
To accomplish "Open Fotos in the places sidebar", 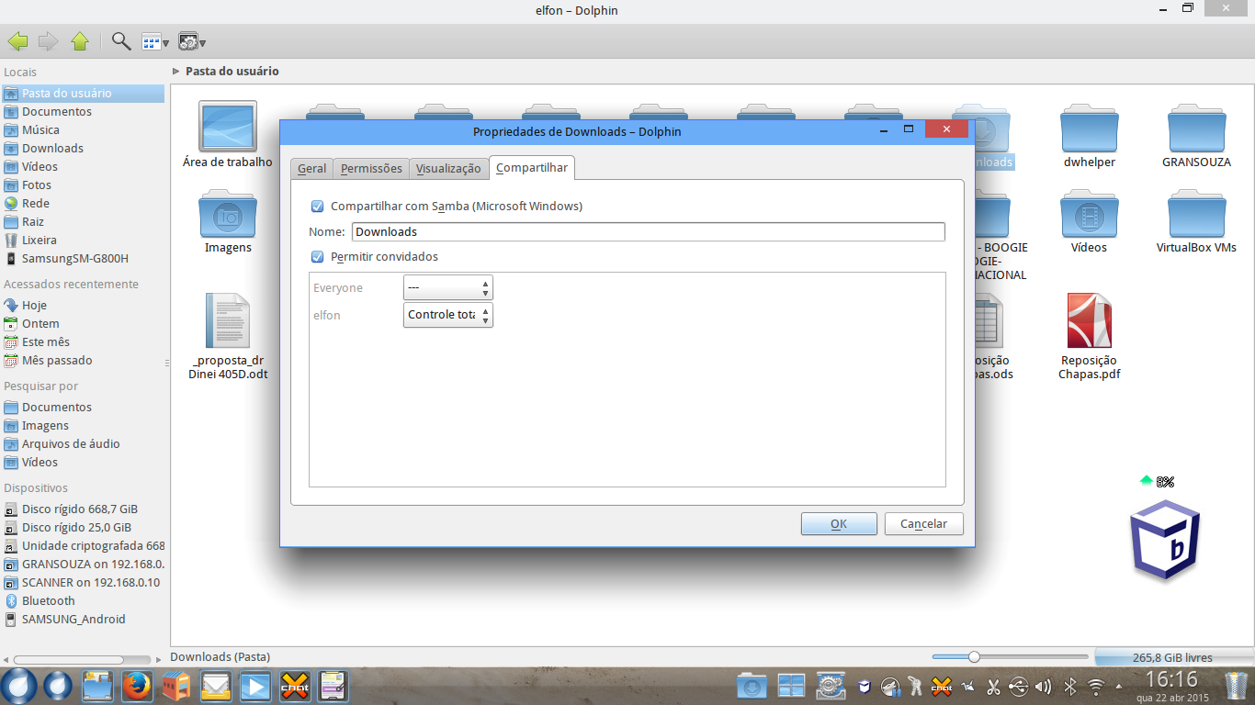I will click(37, 185).
